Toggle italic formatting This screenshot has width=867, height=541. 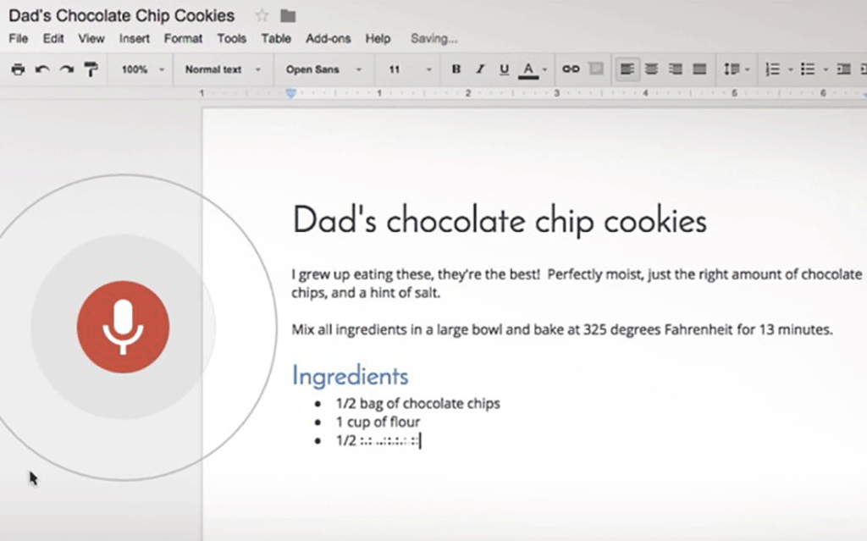pyautogui.click(x=480, y=69)
